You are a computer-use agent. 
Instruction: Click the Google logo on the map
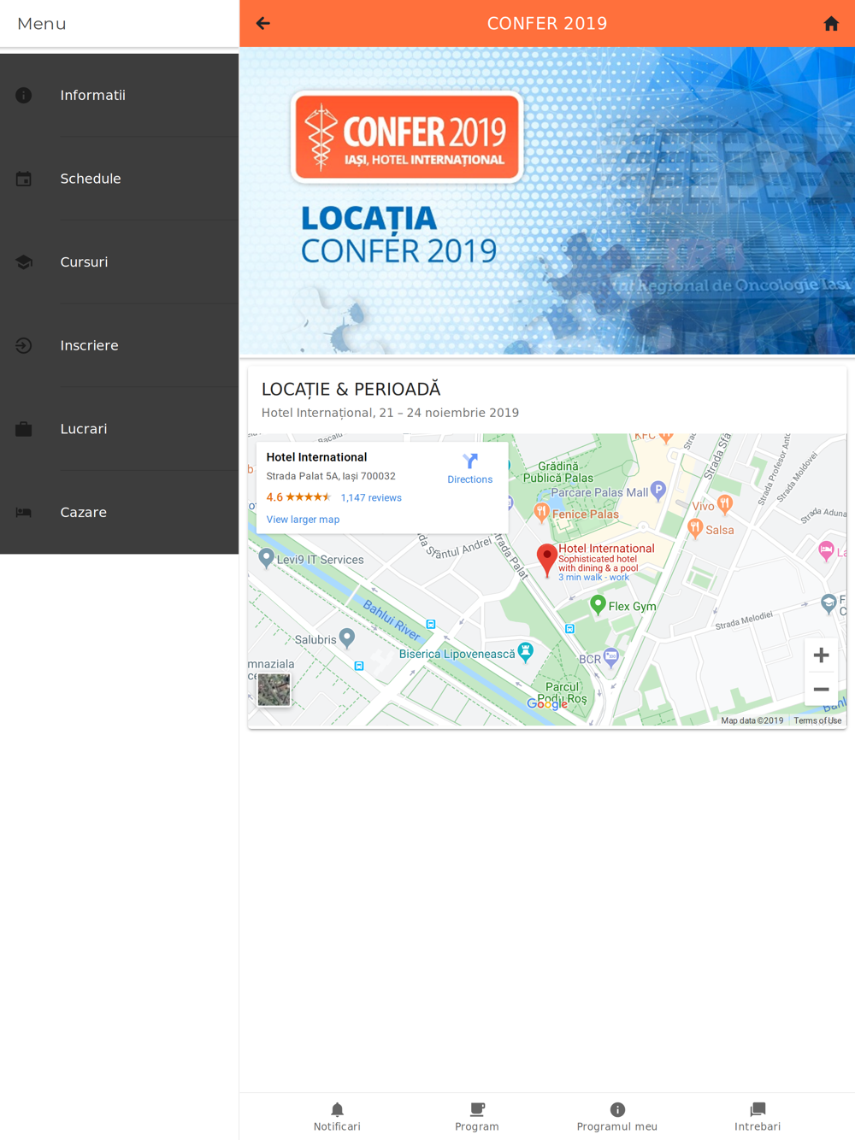pyautogui.click(x=547, y=703)
